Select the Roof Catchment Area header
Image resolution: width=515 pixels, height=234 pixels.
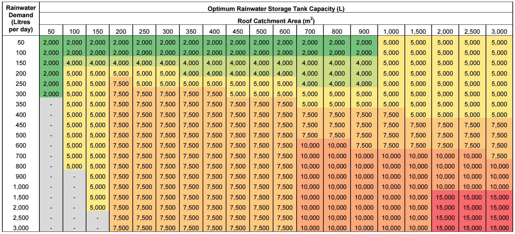[276, 21]
